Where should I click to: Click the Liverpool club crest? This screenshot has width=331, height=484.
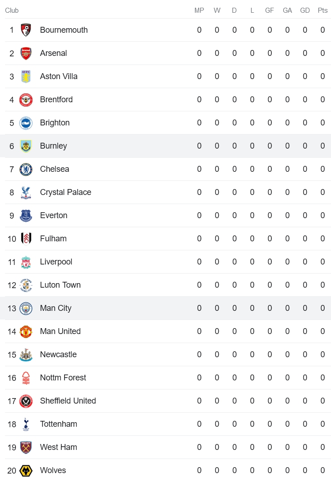click(26, 262)
